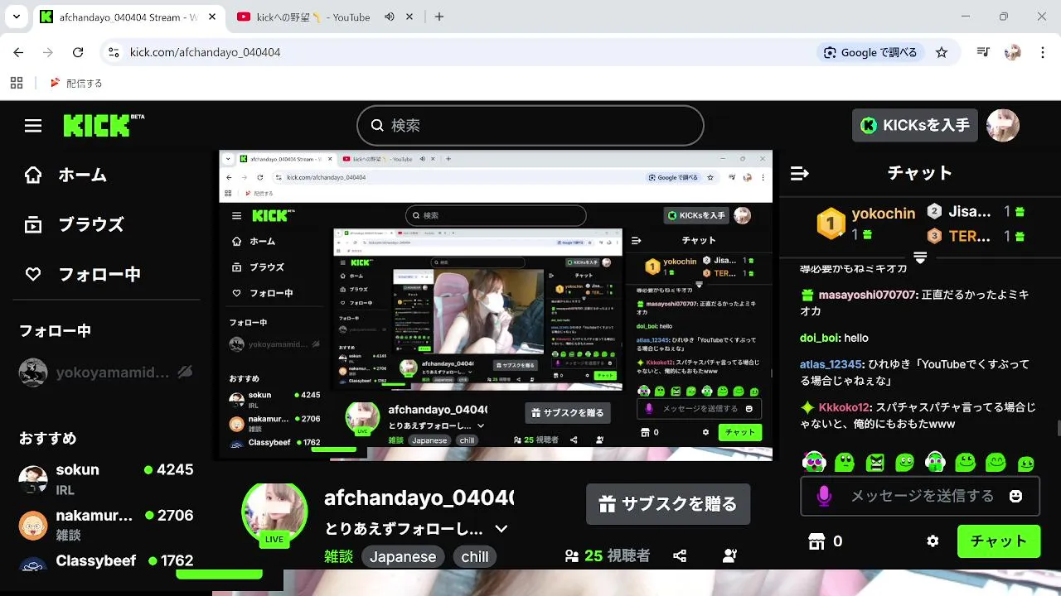Select the first purple-hat emote in chat
The image size is (1061, 596).
tap(814, 462)
